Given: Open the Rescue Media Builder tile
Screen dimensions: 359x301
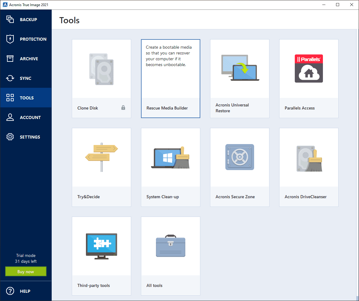Looking at the screenshot, I should (x=171, y=79).
